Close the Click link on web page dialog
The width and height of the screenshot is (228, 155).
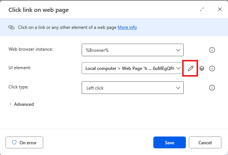220,9
